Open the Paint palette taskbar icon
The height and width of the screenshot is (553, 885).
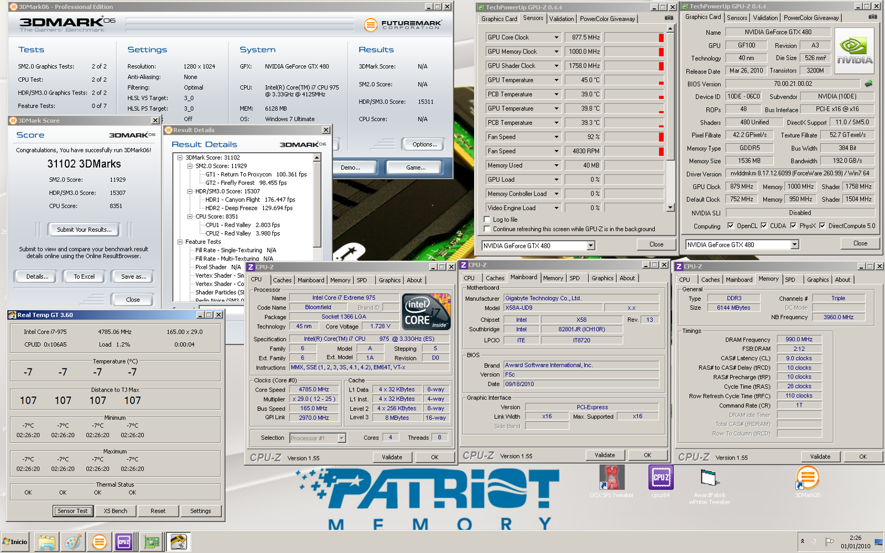point(72,542)
